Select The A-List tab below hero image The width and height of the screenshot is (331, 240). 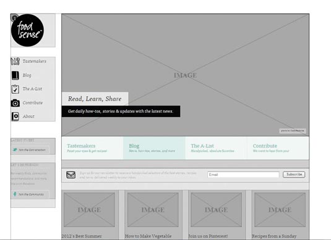pos(216,148)
